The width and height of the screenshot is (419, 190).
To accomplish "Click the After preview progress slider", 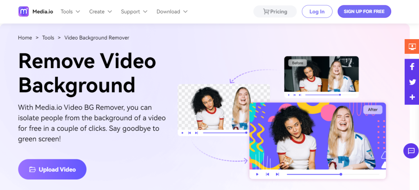I will click(x=333, y=174).
